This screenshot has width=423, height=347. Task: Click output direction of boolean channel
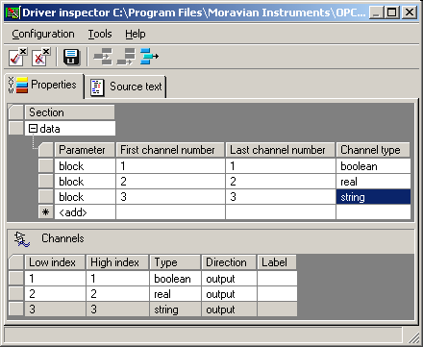tap(229, 279)
